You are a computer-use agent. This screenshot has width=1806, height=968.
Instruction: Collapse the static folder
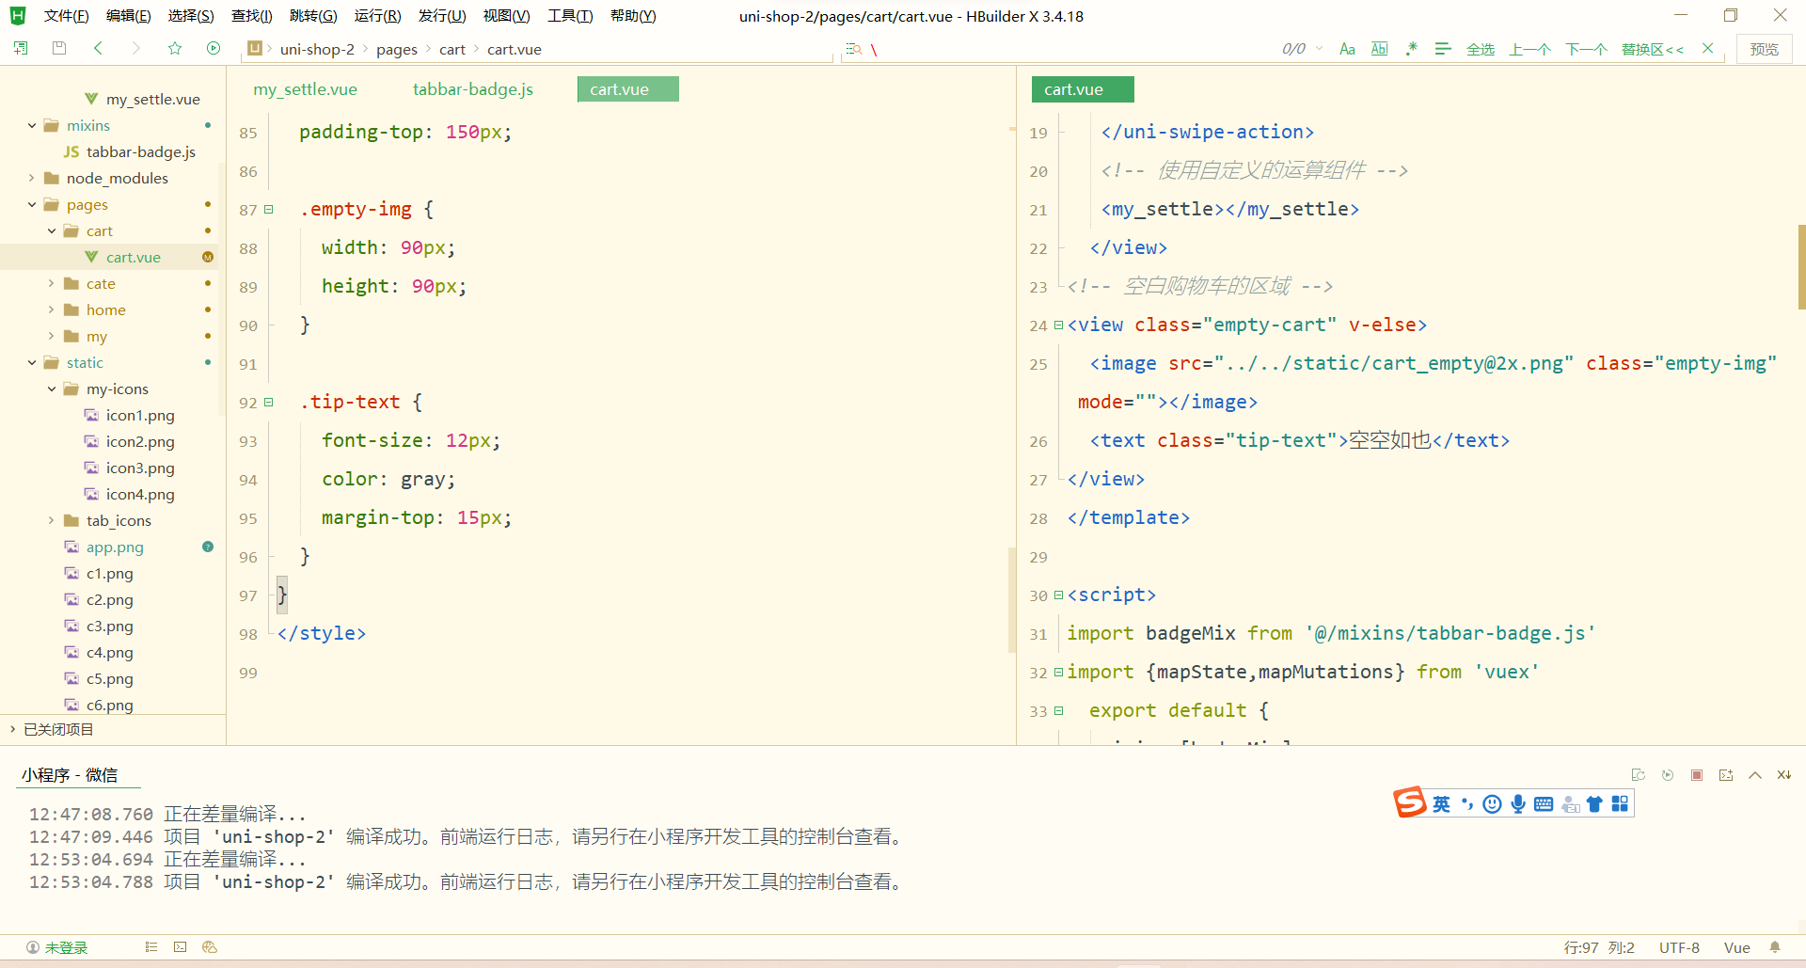point(32,362)
